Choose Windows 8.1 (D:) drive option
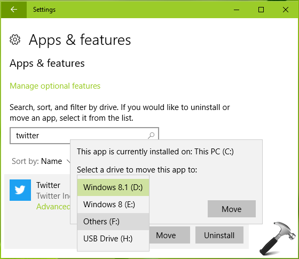 (113, 187)
